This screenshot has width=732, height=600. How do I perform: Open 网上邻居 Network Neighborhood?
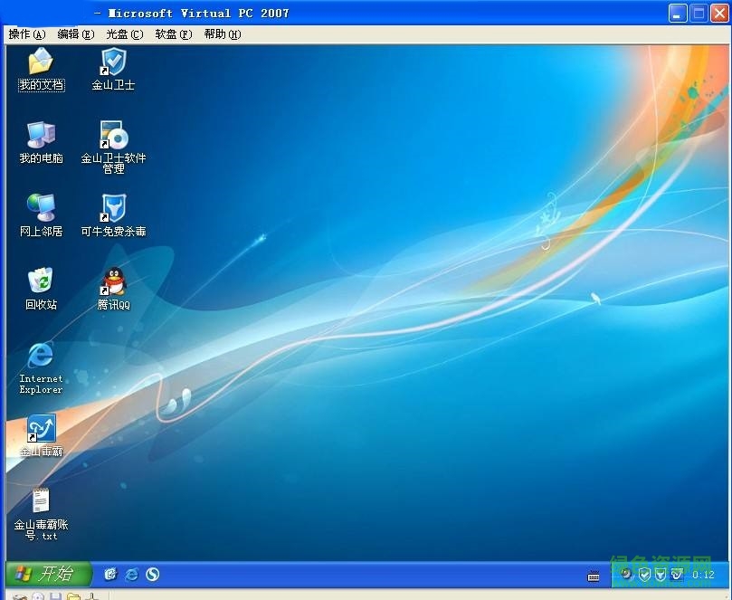41,210
